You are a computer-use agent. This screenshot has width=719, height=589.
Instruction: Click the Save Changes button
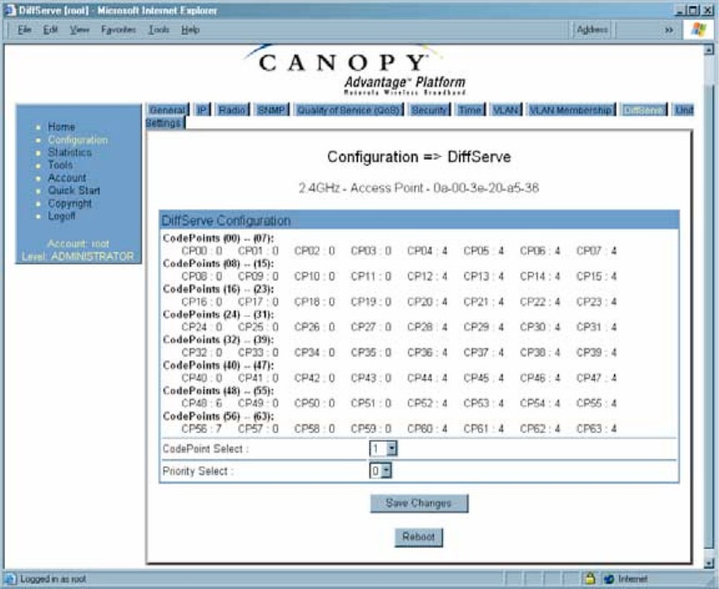click(x=419, y=503)
